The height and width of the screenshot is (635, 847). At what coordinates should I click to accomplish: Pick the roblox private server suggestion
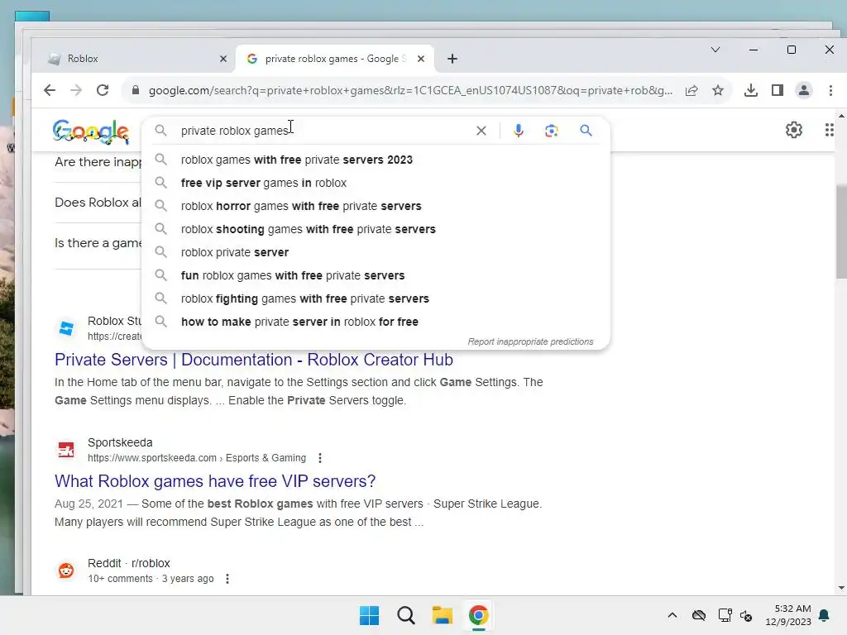[376, 253]
